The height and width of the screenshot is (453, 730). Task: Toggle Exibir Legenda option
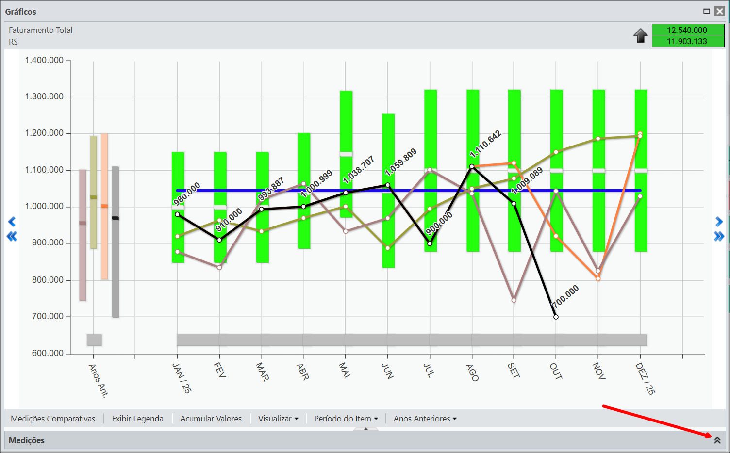point(137,419)
